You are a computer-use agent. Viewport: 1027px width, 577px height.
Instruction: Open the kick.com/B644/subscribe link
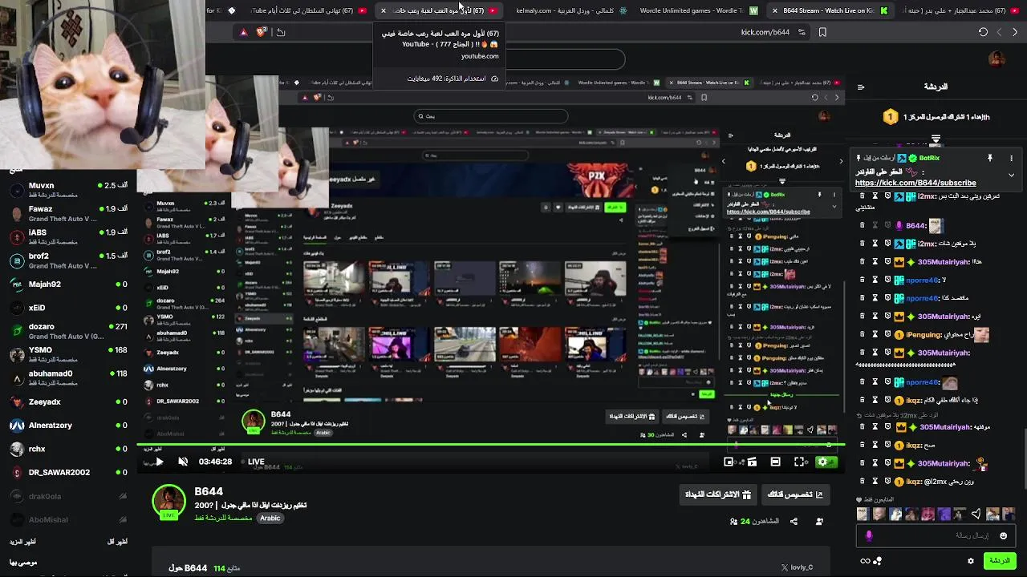point(915,183)
